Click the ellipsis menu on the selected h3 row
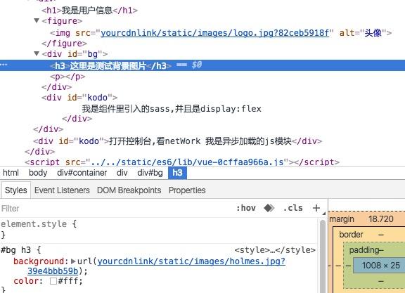Screen dimensions: 405x293 [4, 64]
